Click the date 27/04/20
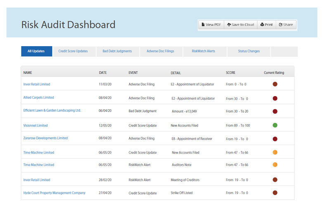This screenshot has width=322, height=209. tap(105, 193)
